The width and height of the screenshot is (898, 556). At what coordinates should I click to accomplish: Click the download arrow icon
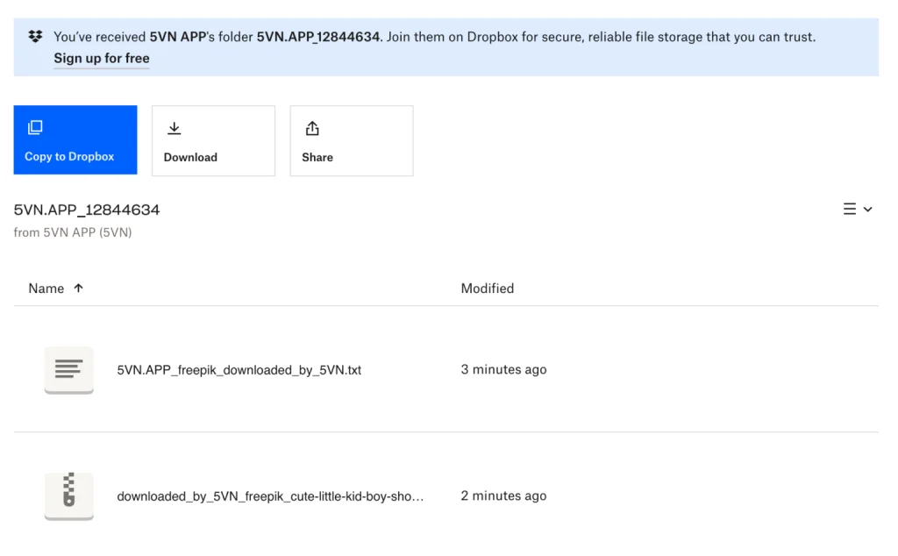(174, 129)
